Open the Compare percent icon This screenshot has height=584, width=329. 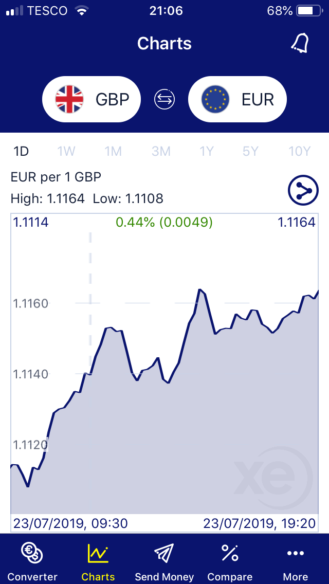click(x=229, y=553)
